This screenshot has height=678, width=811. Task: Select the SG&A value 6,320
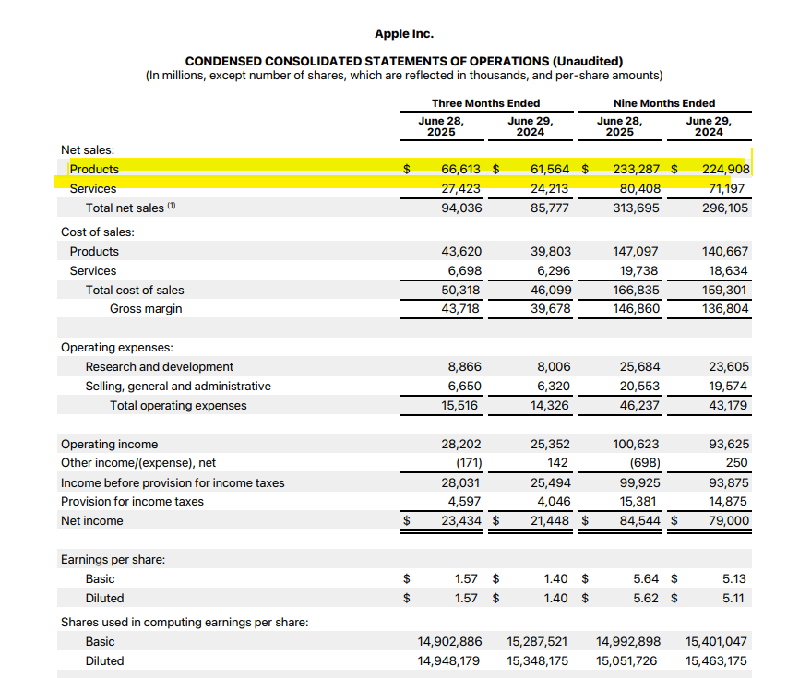[554, 387]
